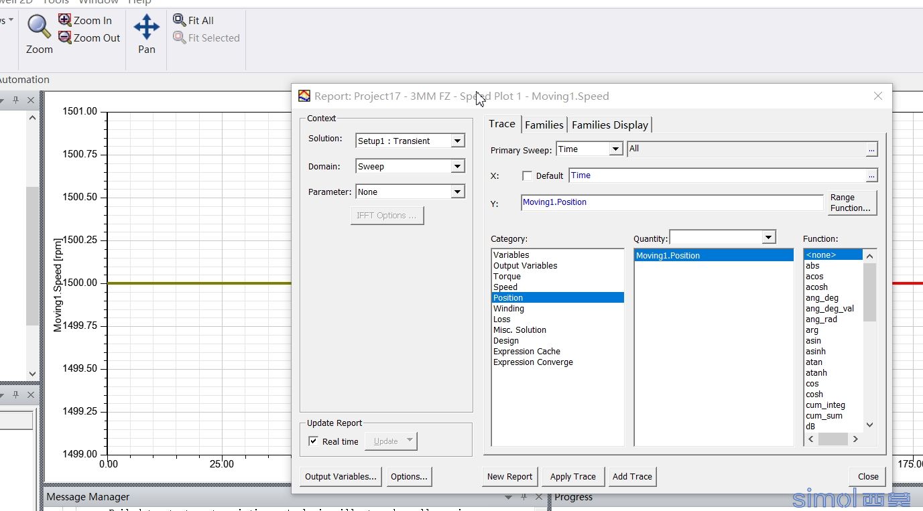Select the ang_rad function

(833, 319)
